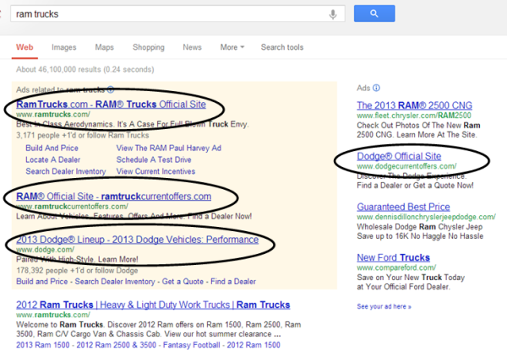Click the microphone voice search icon
This screenshot has height=356, width=507.
[x=333, y=14]
